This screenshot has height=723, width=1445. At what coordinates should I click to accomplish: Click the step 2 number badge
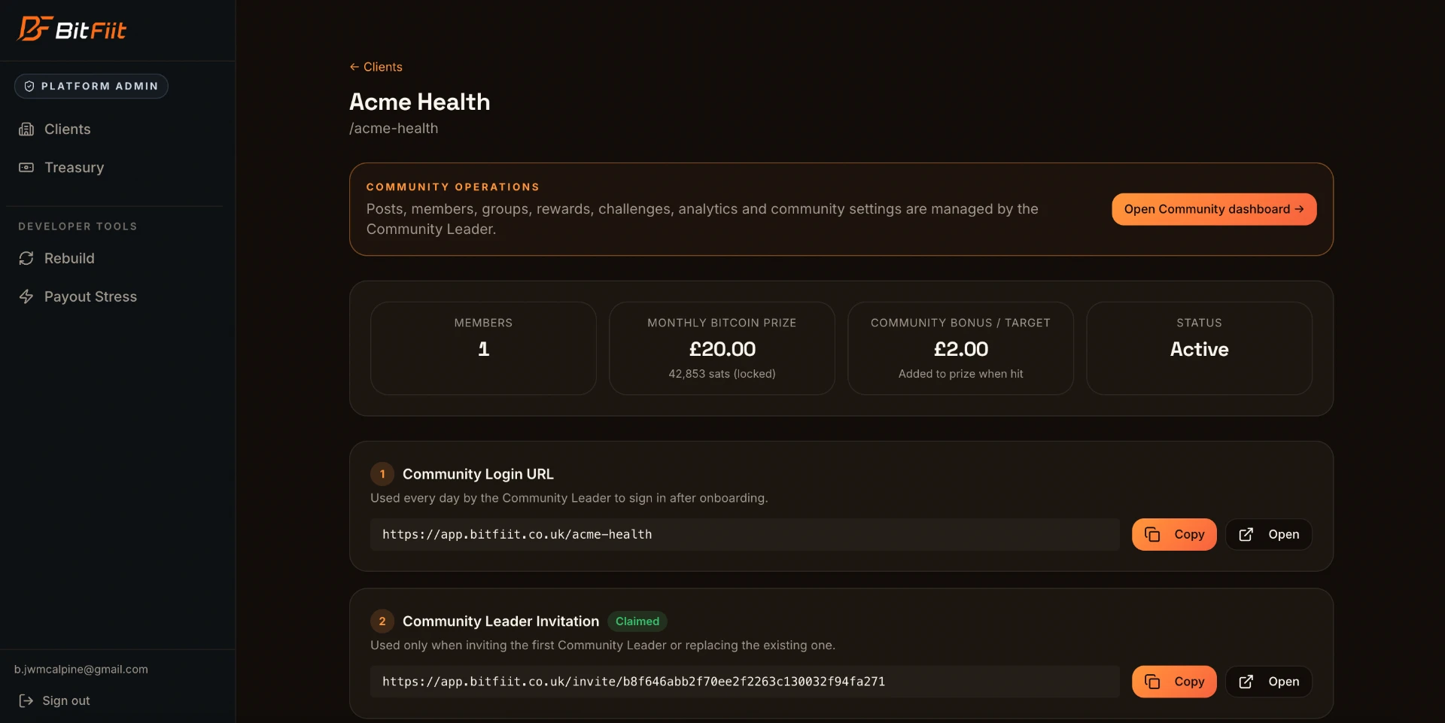(x=382, y=621)
